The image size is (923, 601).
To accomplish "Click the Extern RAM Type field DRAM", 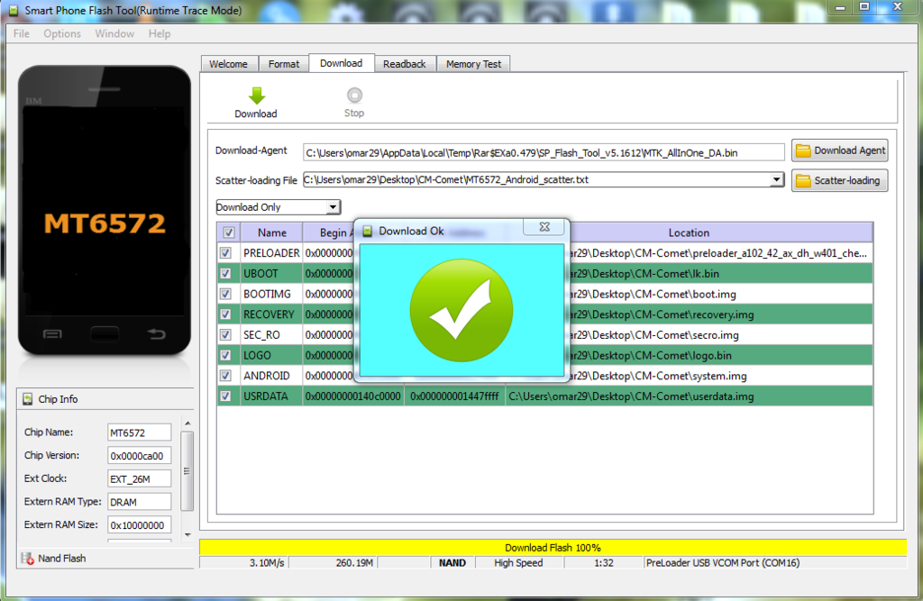I will tap(139, 502).
